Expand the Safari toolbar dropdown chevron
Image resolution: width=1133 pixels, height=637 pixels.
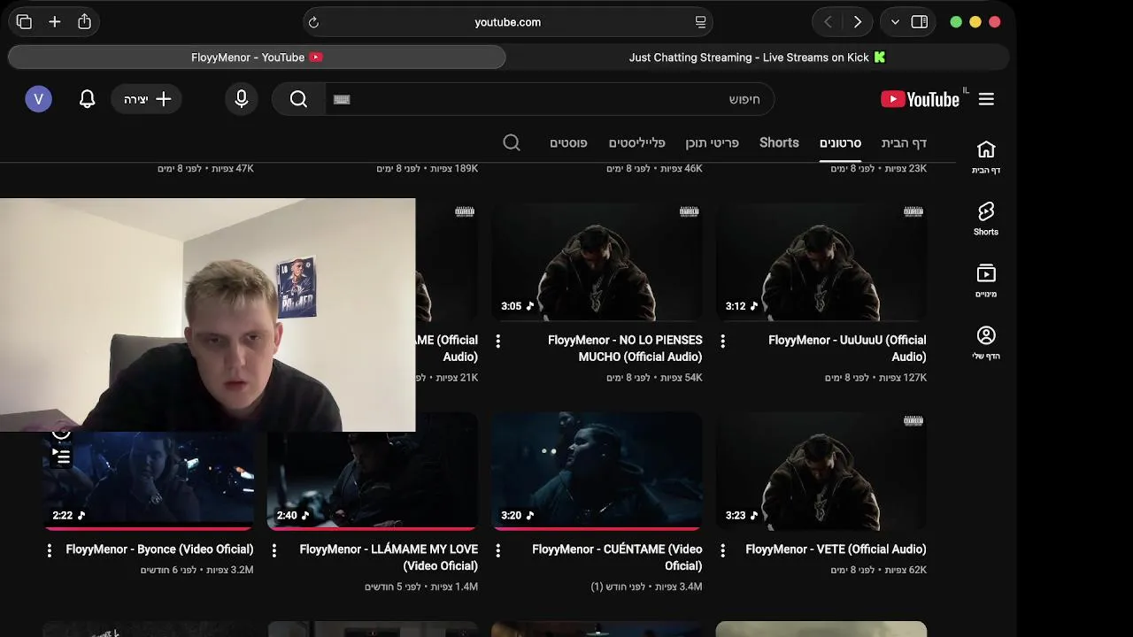[895, 22]
